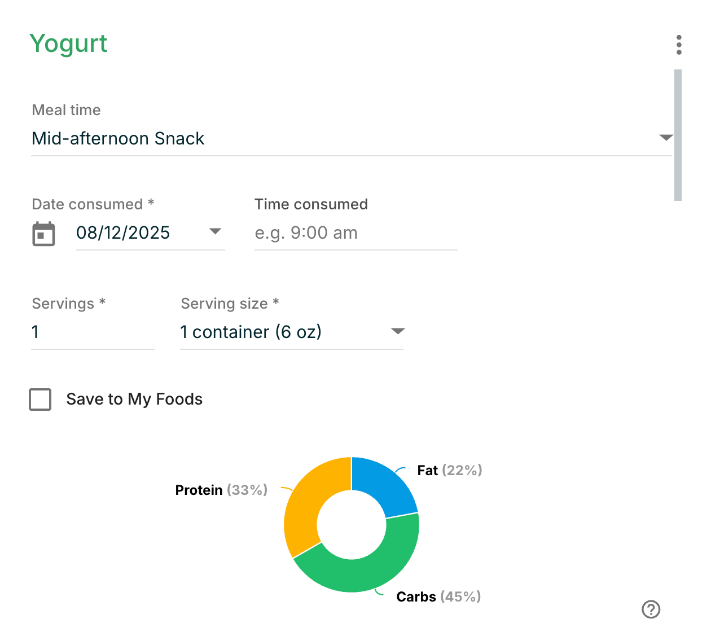This screenshot has width=711, height=632.
Task: Click the vertical scrollbar thumb
Action: tap(678, 134)
